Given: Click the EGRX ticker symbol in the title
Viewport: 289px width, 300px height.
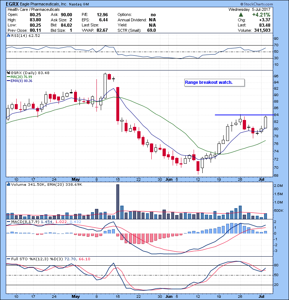Looking at the screenshot, I should click(x=12, y=4).
